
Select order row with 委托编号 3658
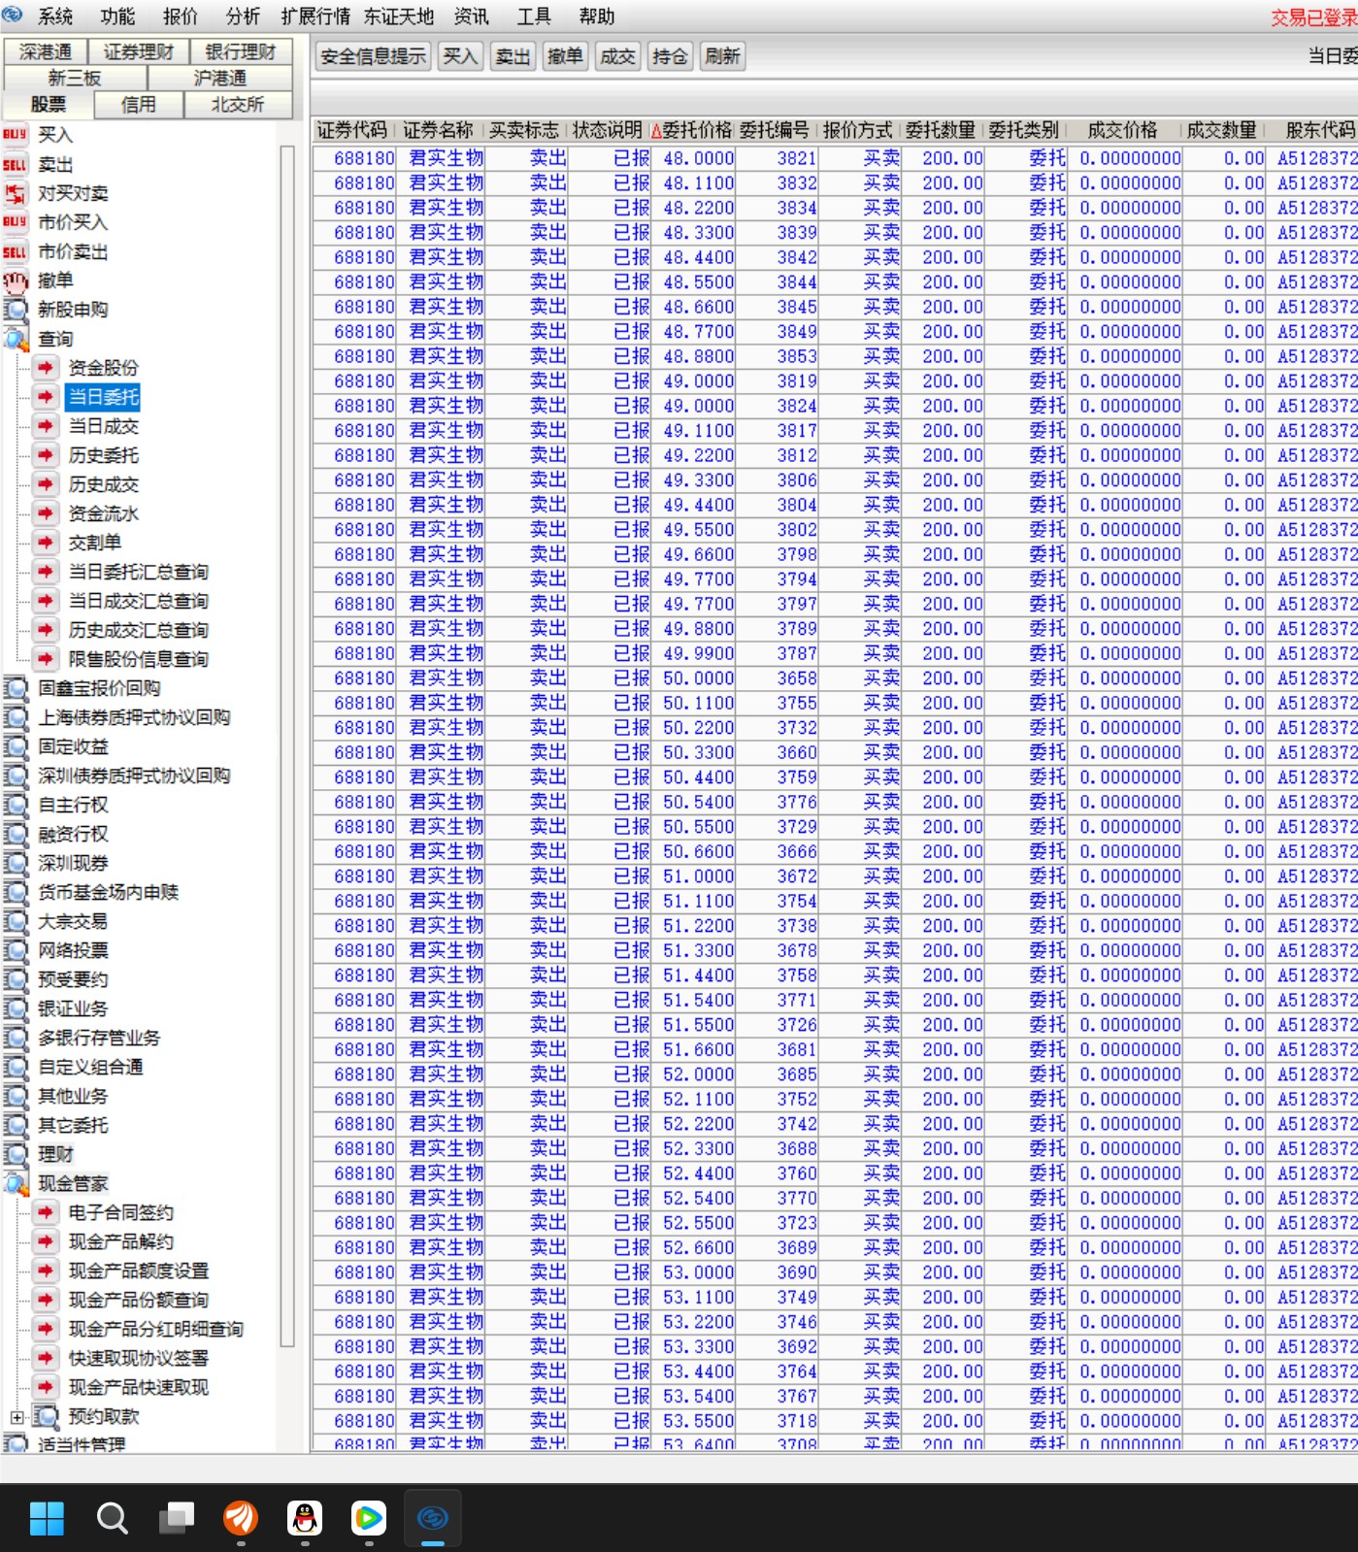(835, 678)
